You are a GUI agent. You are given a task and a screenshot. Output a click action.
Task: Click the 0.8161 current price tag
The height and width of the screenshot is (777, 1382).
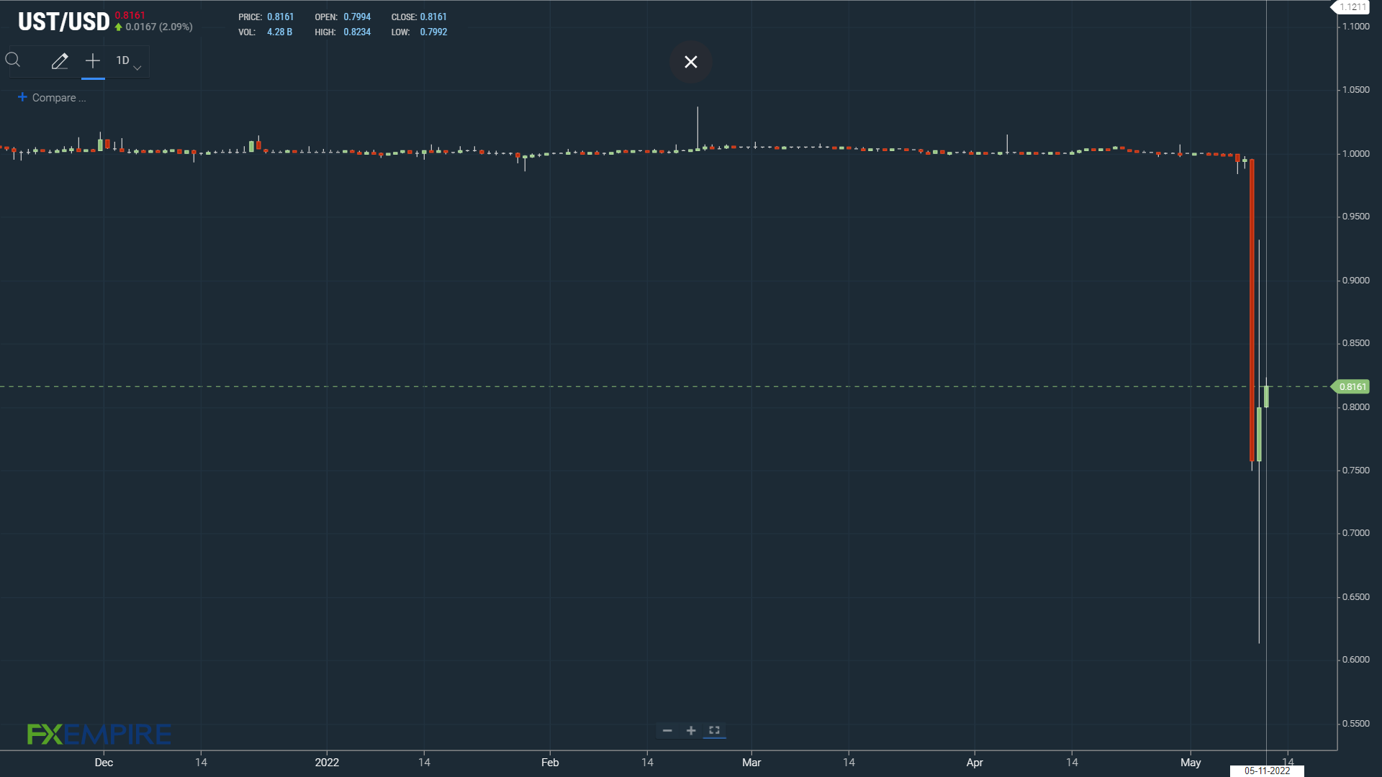tap(1351, 387)
